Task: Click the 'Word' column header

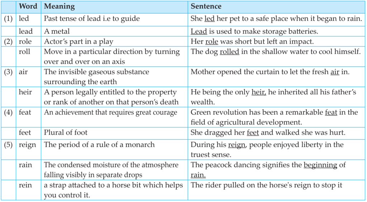Action: pos(28,6)
